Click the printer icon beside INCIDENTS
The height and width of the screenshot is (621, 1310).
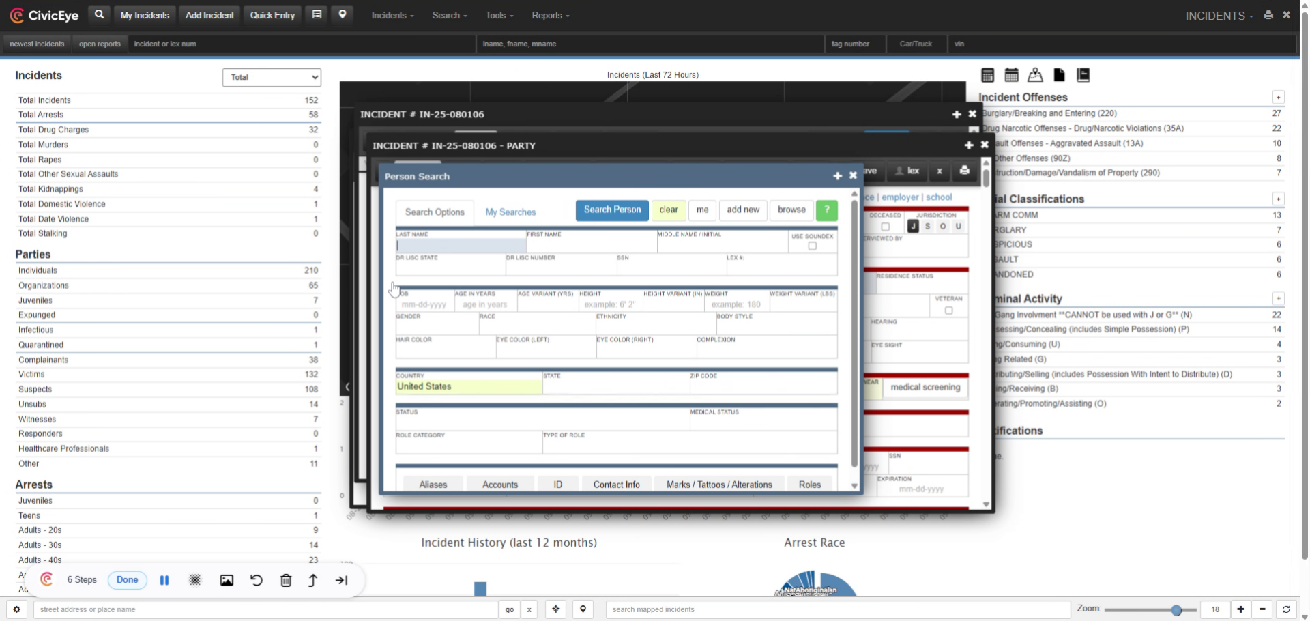click(1268, 15)
